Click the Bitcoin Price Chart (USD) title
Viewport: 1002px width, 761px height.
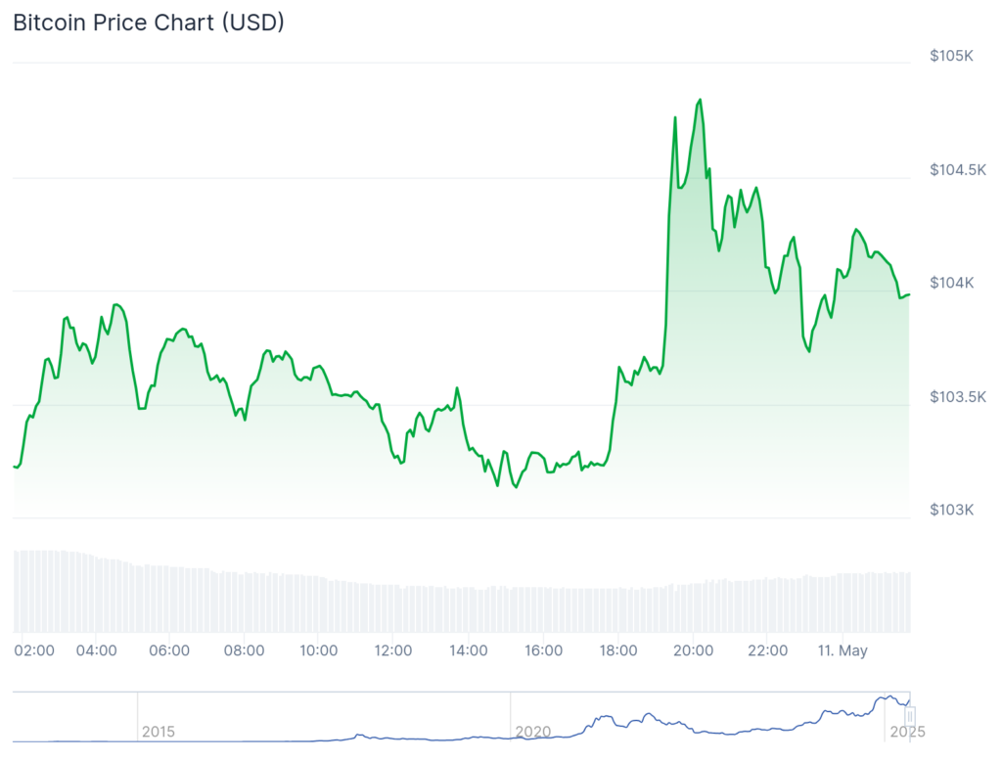[x=148, y=22]
